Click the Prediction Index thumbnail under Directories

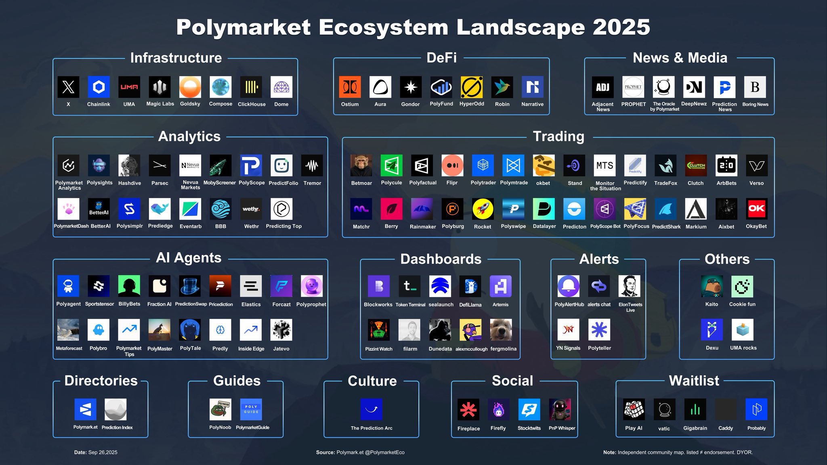[116, 409]
